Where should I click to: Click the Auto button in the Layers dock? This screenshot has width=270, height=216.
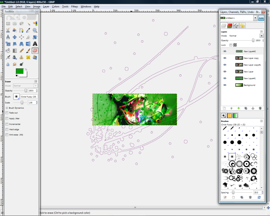tap(261, 18)
